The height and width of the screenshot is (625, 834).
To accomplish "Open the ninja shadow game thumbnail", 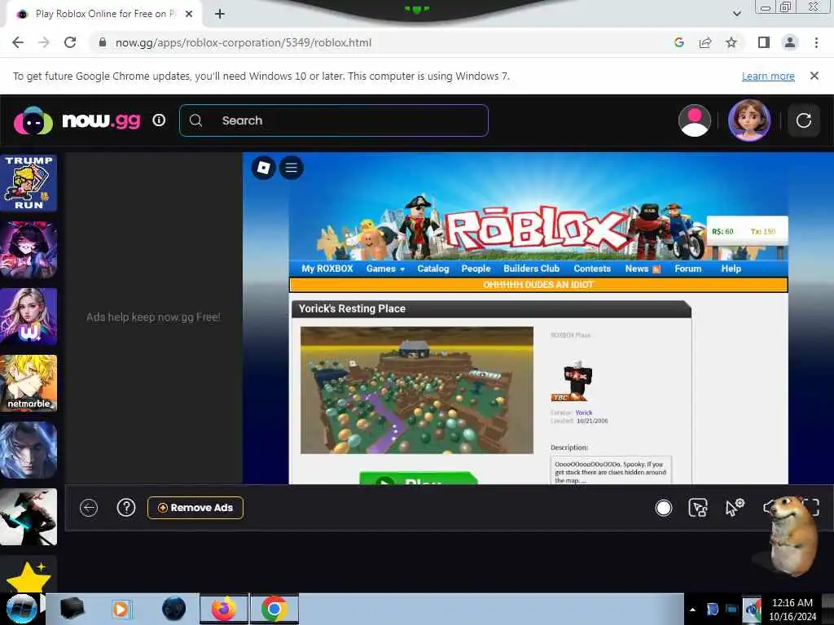I will click(x=29, y=517).
